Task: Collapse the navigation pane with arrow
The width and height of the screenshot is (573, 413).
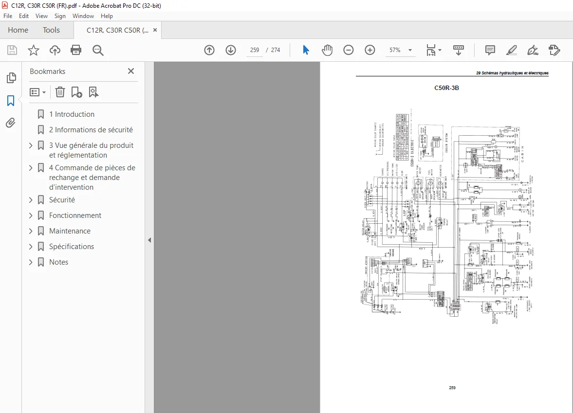Action: (x=149, y=240)
